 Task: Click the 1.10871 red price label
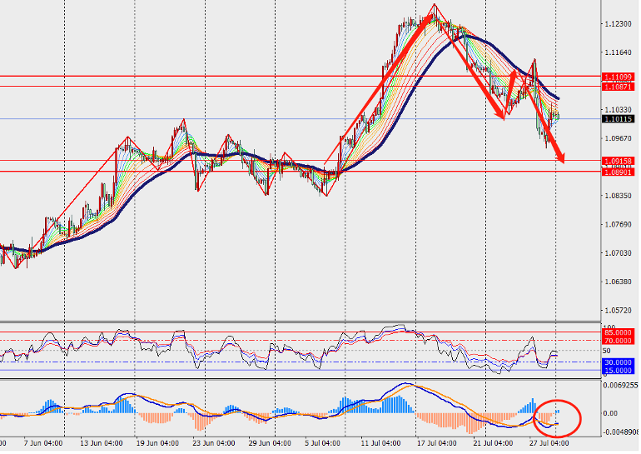(618, 87)
